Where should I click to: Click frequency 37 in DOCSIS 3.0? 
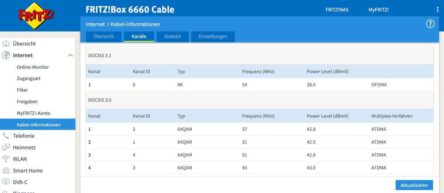click(244, 129)
